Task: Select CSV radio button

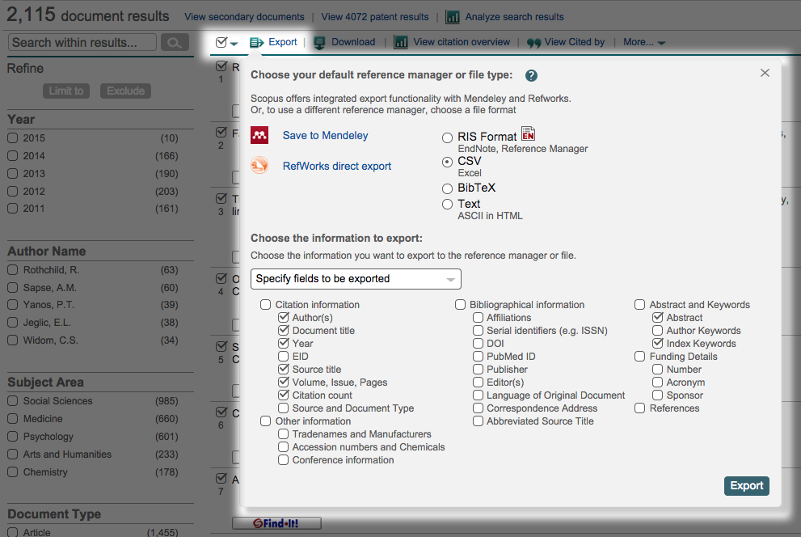Action: (447, 162)
